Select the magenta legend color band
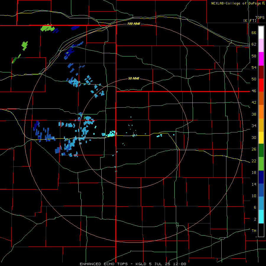This screenshot has height=266, width=266. [x=261, y=59]
